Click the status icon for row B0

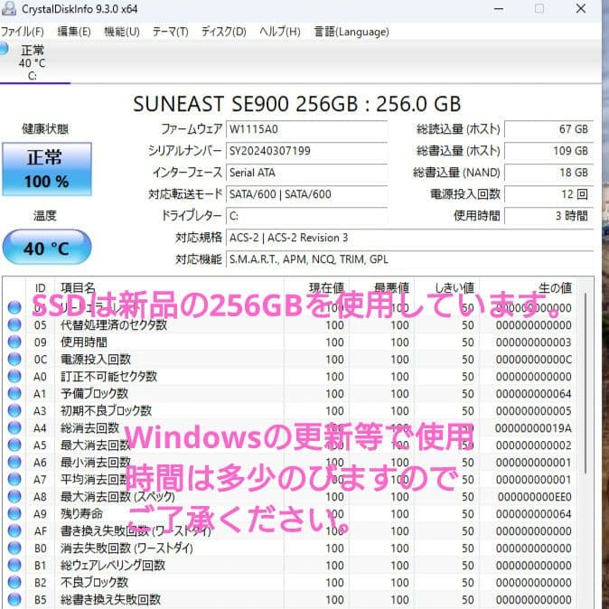point(14,548)
